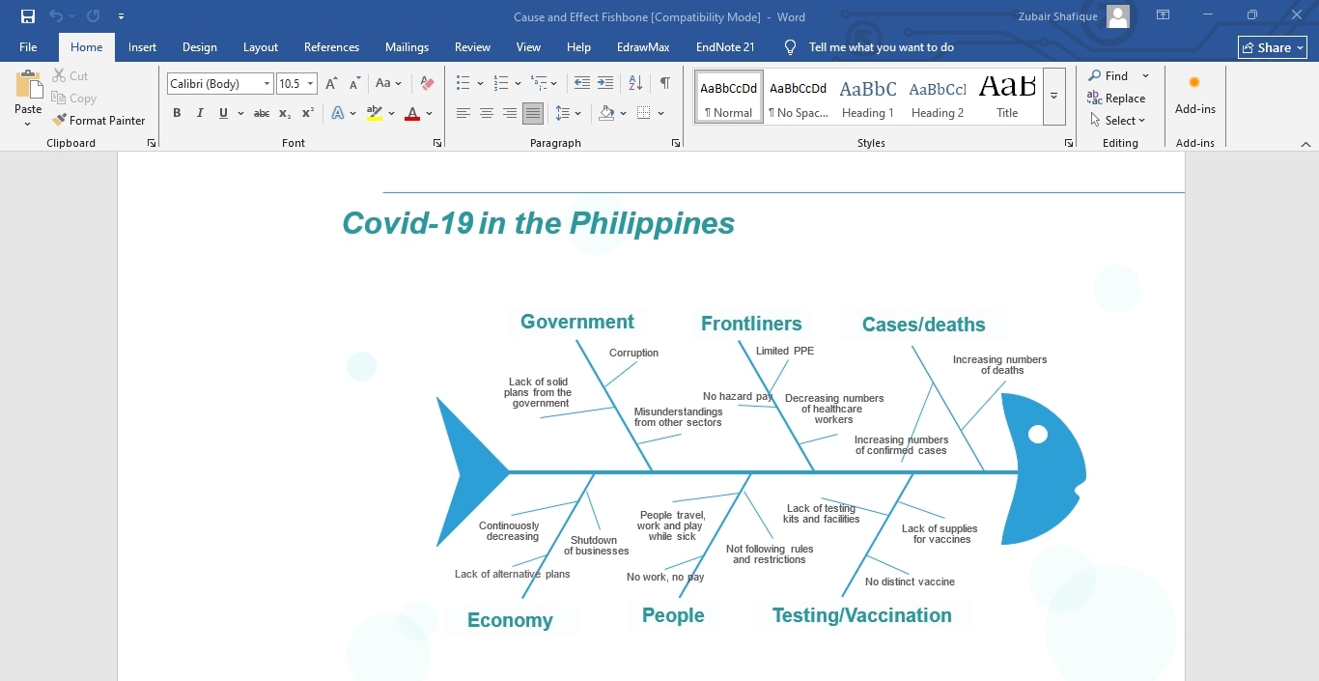Toggle Strikethrough formatting

[262, 113]
